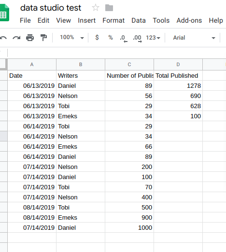Click the document title data studio test
The image size is (226, 252).
point(51,8)
